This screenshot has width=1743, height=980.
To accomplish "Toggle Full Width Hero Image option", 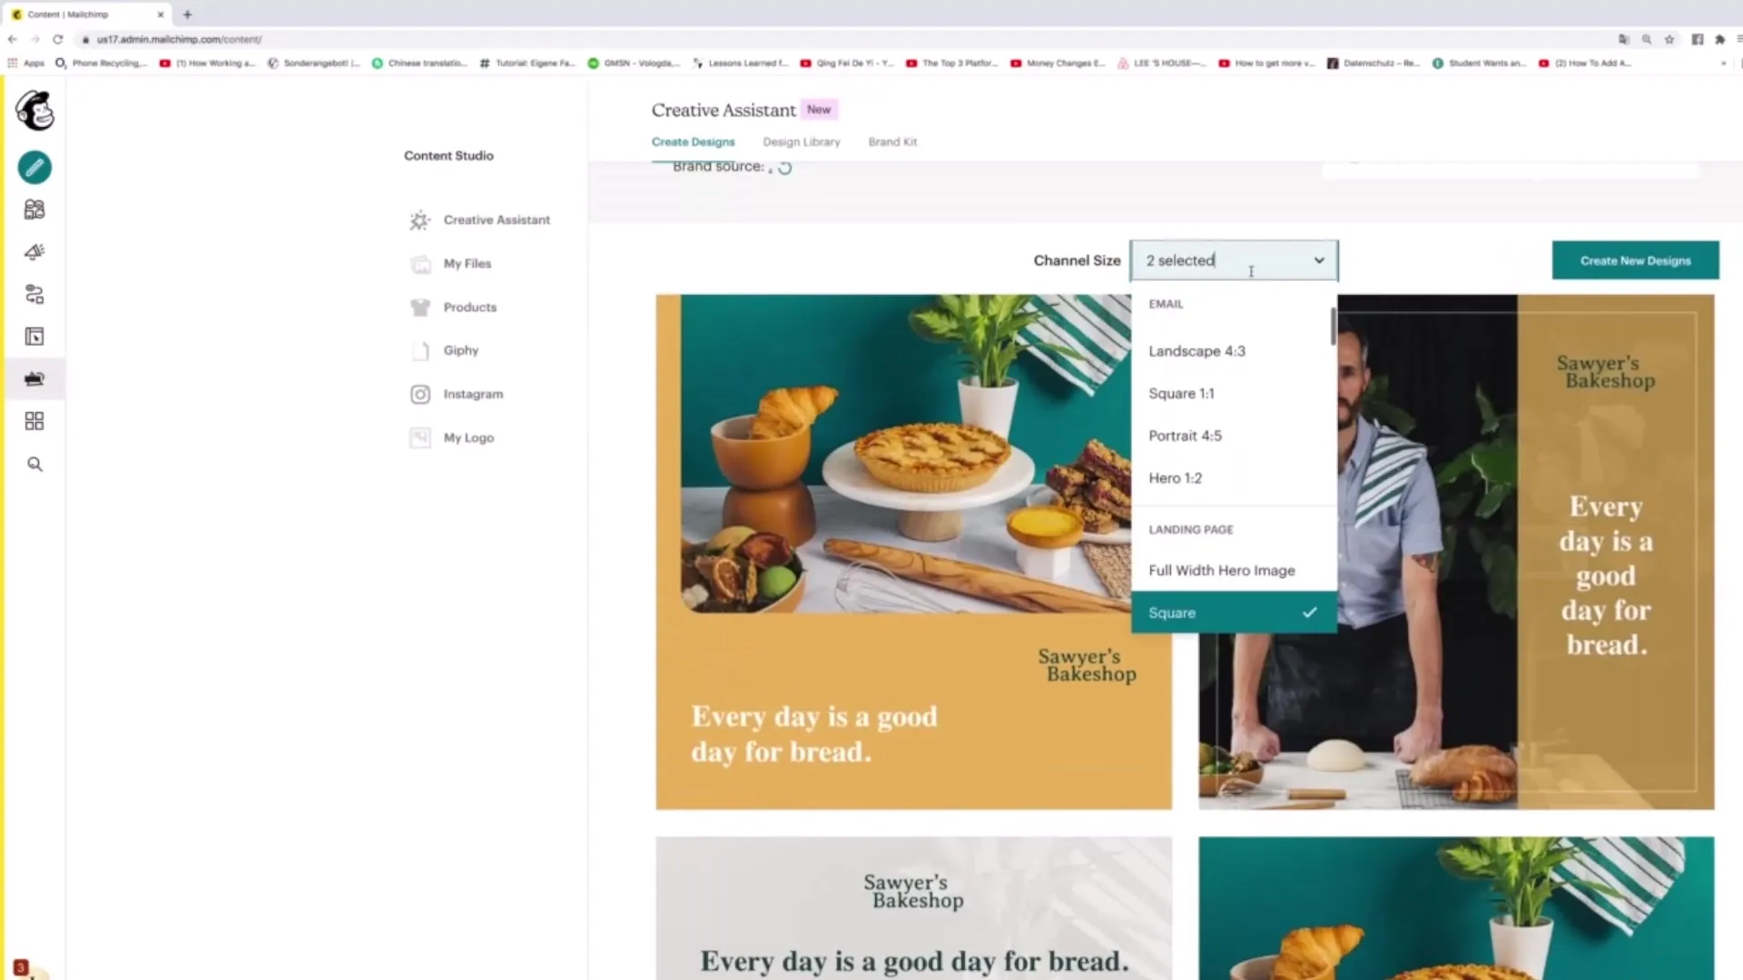I will 1221,570.
